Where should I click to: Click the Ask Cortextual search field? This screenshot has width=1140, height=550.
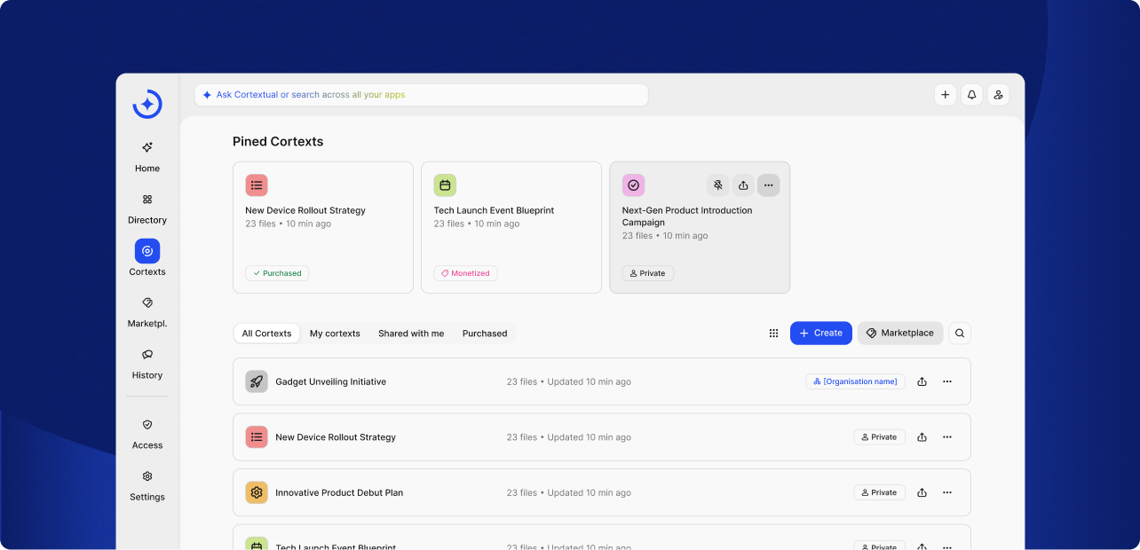pos(422,95)
